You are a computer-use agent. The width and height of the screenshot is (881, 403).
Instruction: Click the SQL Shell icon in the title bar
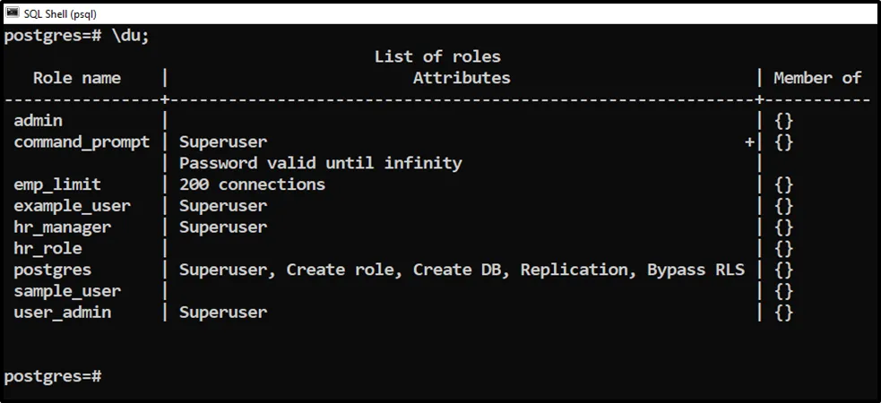click(13, 13)
